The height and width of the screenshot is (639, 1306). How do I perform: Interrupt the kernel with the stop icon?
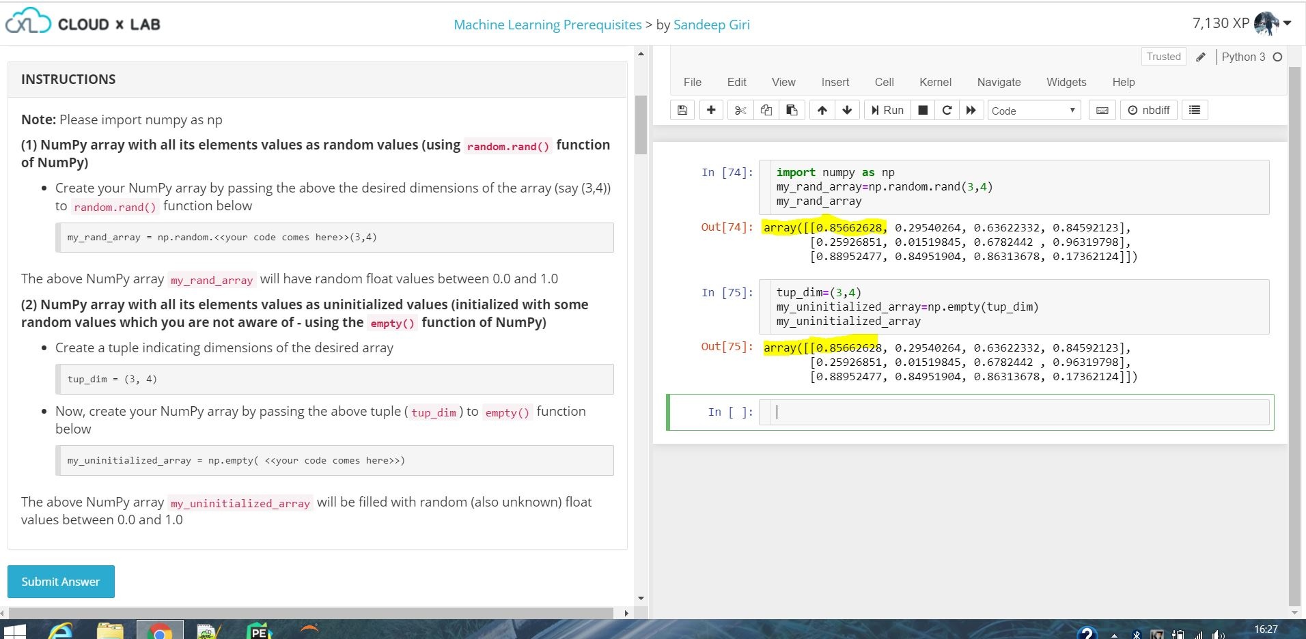(x=923, y=110)
